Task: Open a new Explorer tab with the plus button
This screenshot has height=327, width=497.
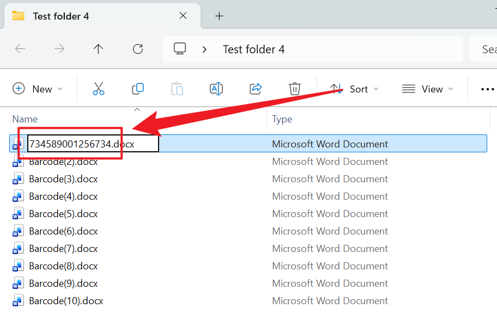Action: click(219, 16)
